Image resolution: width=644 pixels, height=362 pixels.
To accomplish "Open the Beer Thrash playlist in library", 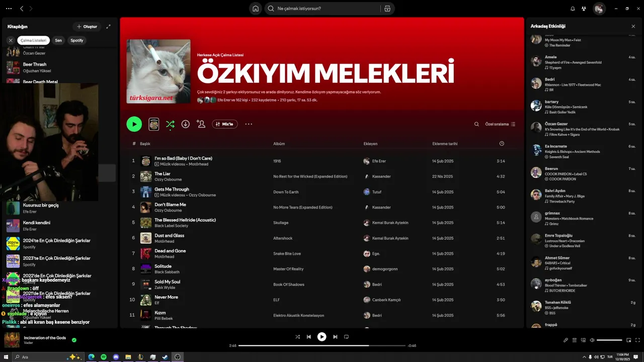I will [x=60, y=67].
